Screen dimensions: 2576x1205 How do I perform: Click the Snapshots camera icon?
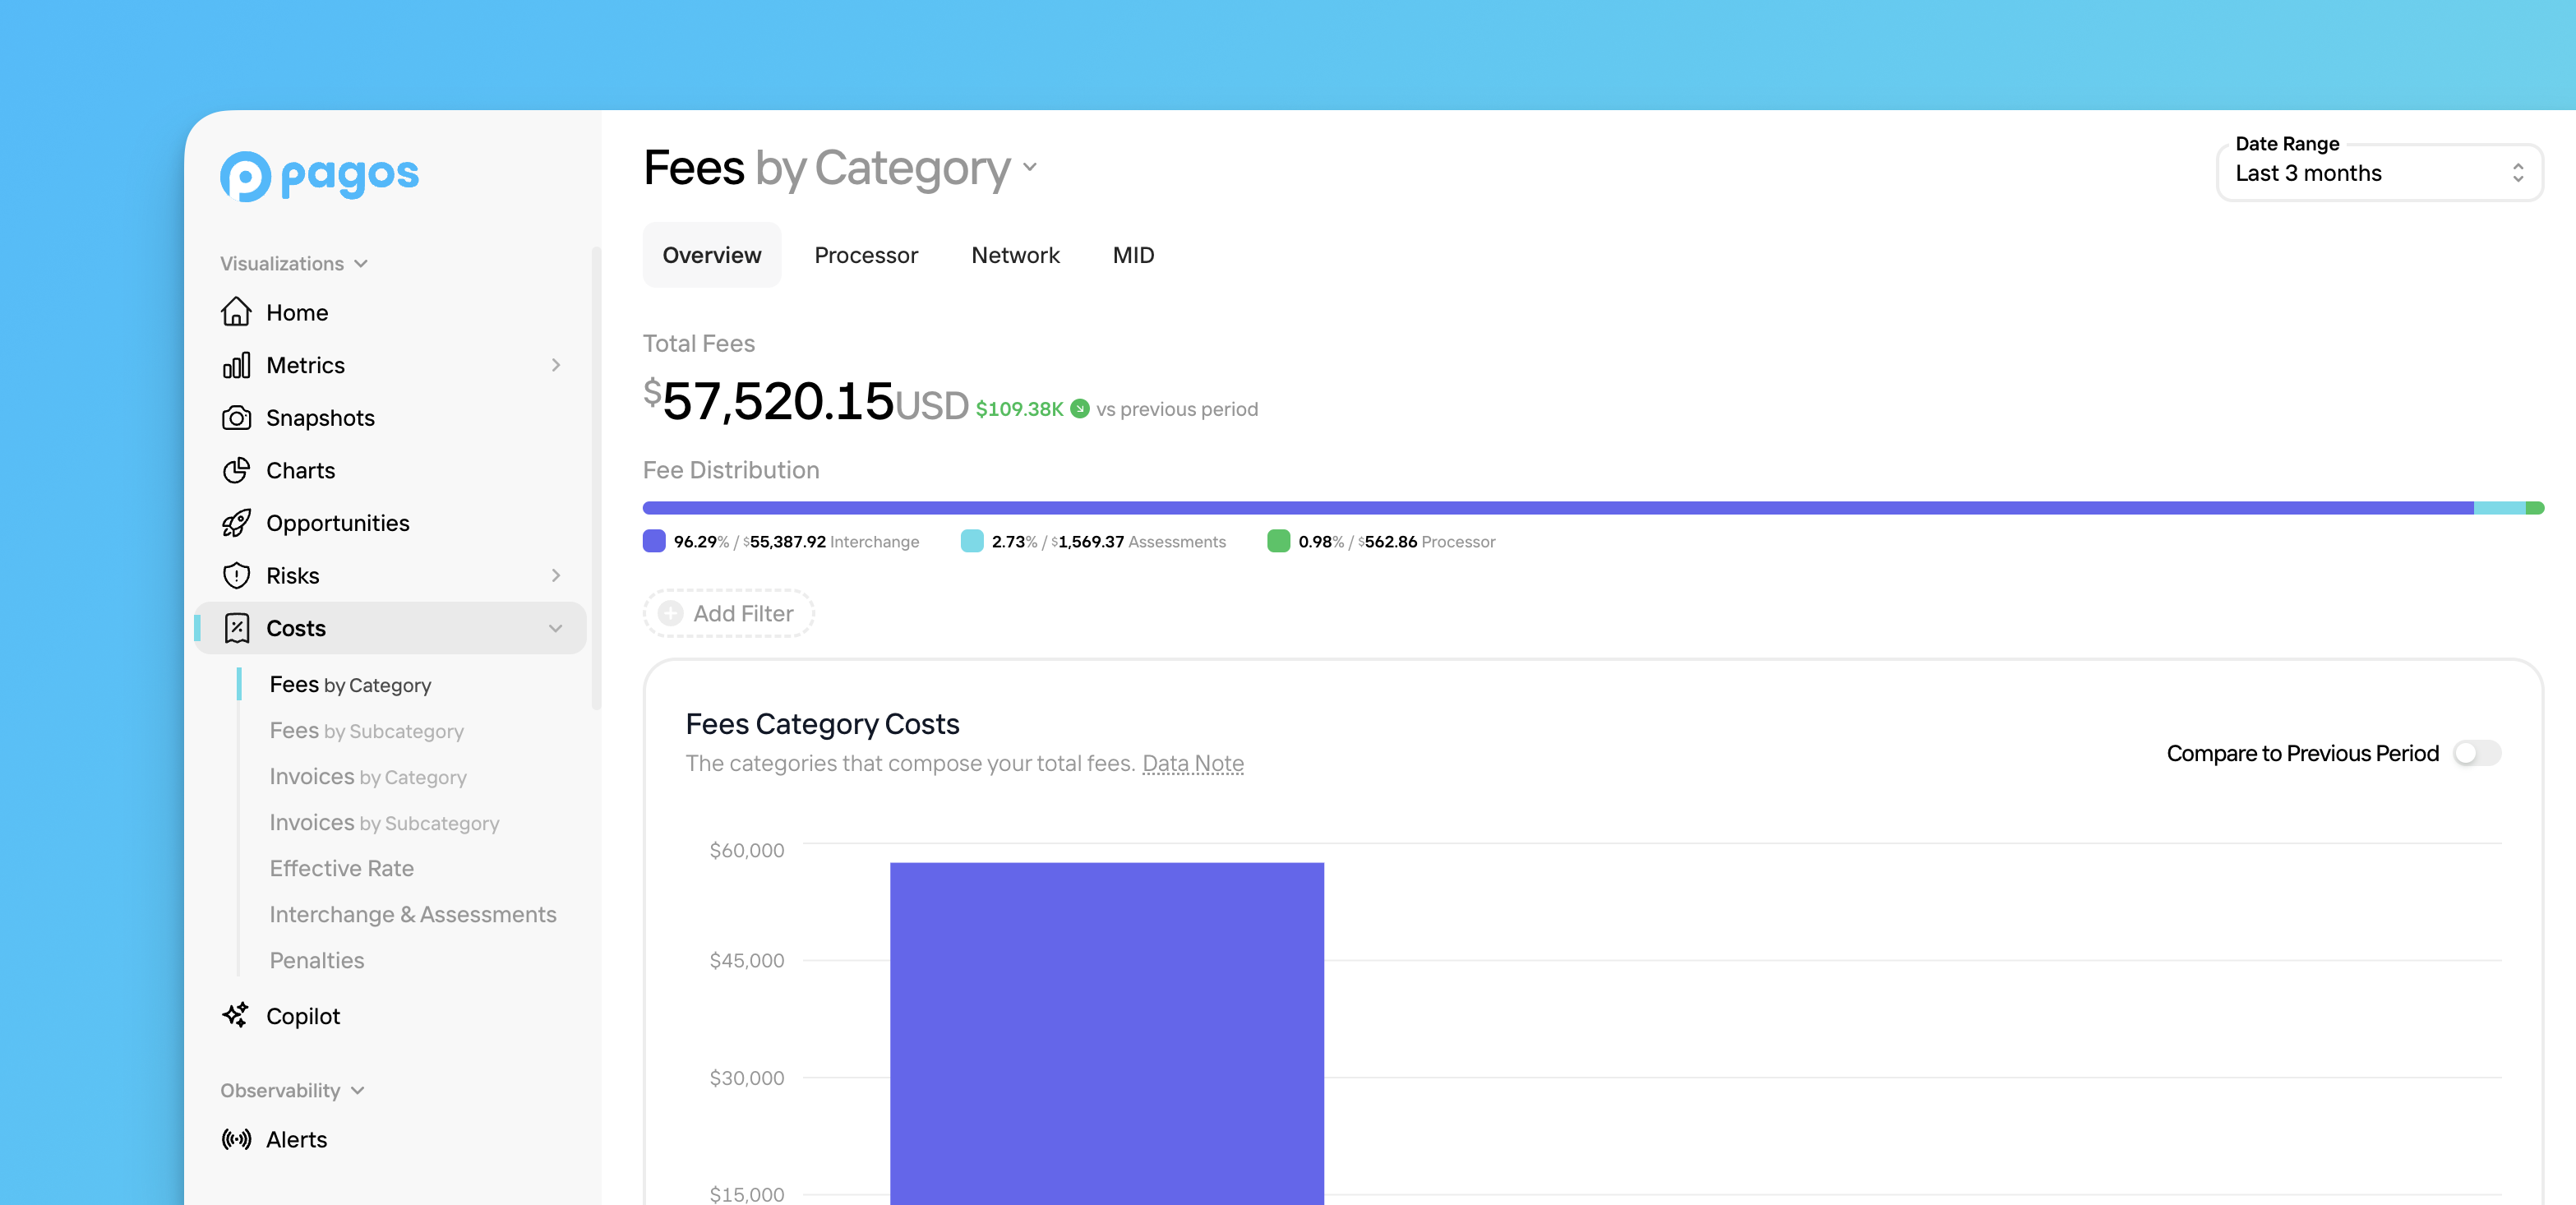[236, 418]
